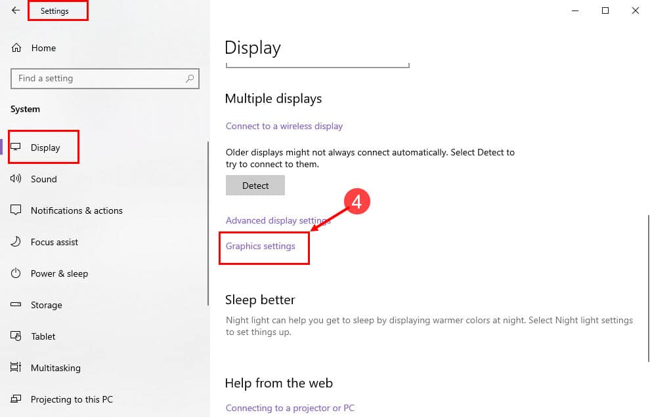Connect to a wireless display
Screen dimensions: 650x417
(x=284, y=126)
